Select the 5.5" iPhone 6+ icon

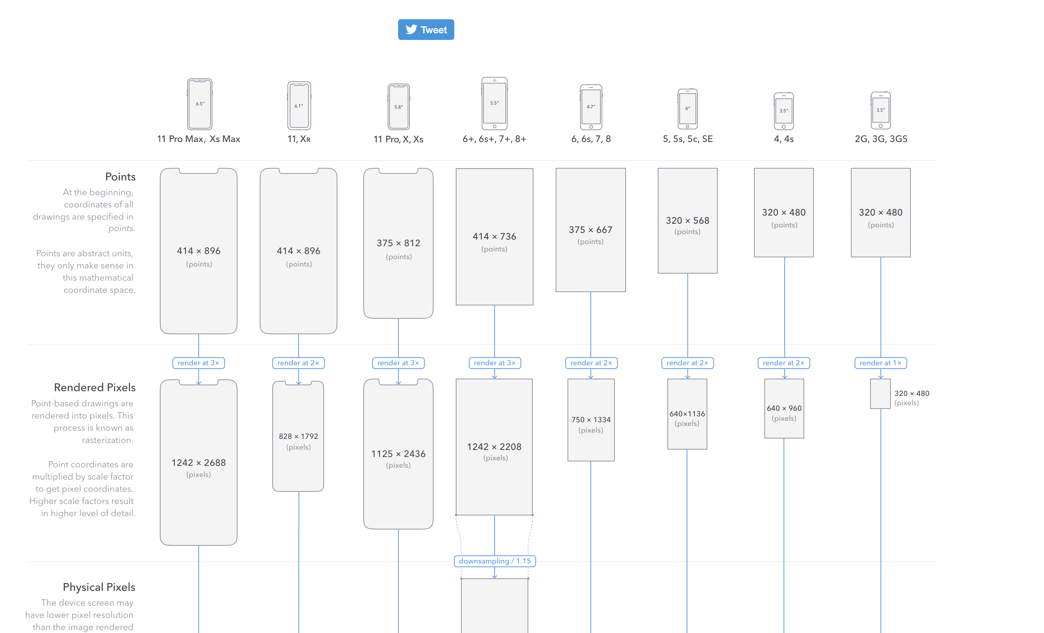click(495, 103)
